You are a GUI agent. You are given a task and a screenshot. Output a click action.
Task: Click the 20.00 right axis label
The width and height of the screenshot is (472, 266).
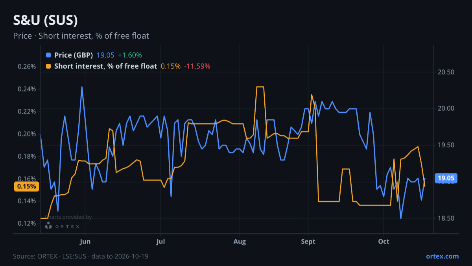pyautogui.click(x=446, y=109)
